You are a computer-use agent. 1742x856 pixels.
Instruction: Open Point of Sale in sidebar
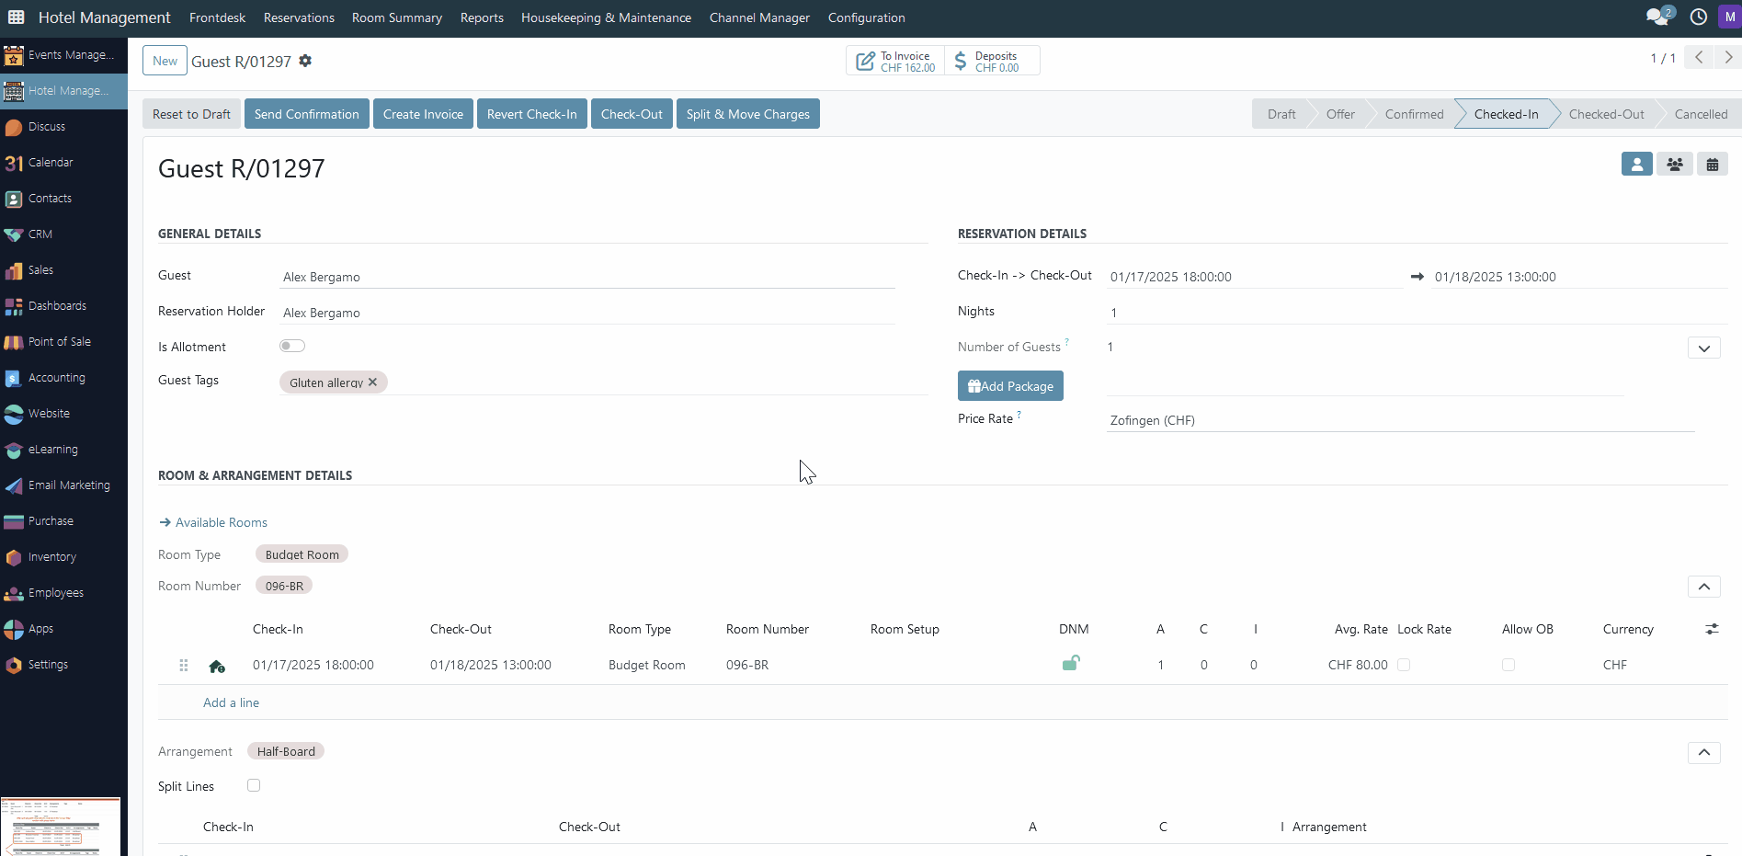[63, 342]
